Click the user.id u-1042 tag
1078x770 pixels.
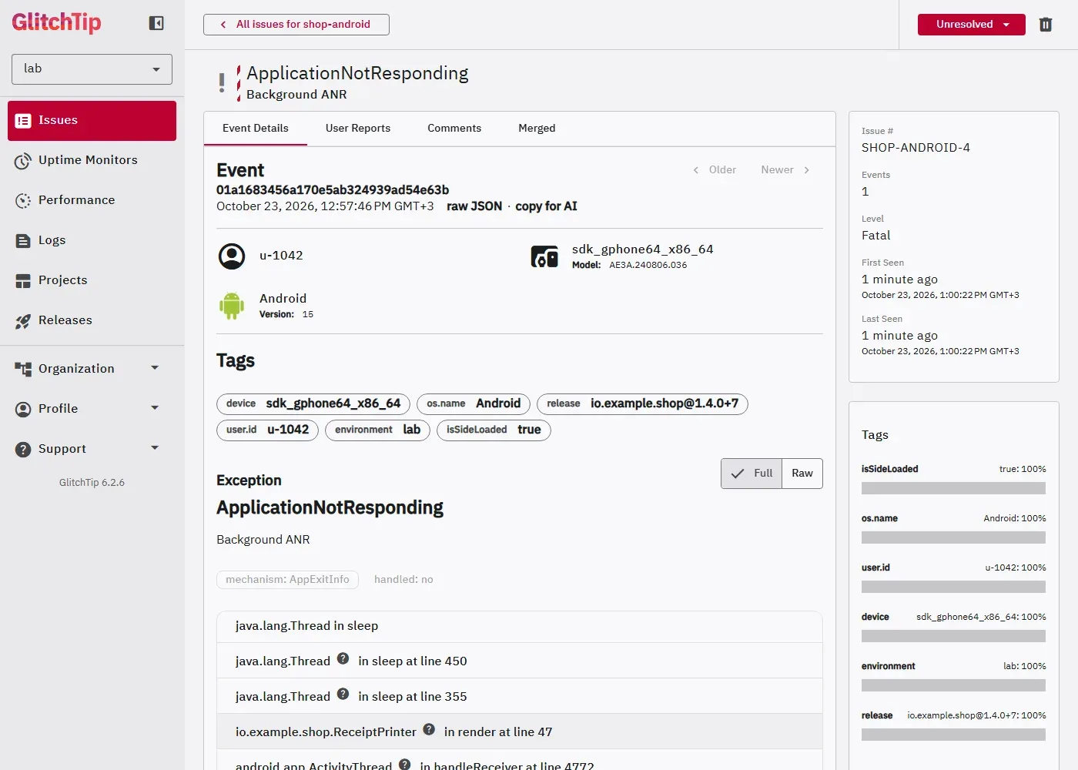point(268,430)
